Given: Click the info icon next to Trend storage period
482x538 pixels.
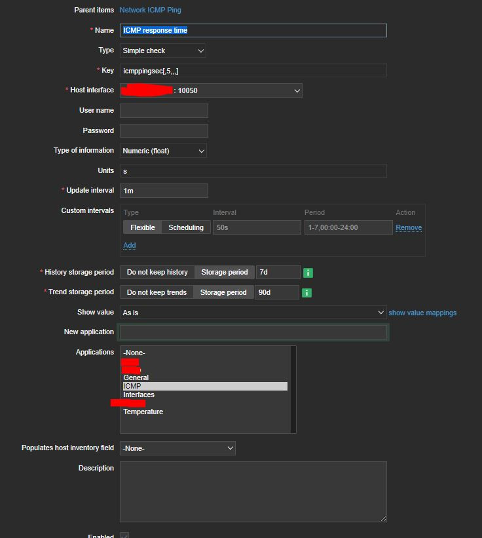Looking at the screenshot, I should (307, 292).
